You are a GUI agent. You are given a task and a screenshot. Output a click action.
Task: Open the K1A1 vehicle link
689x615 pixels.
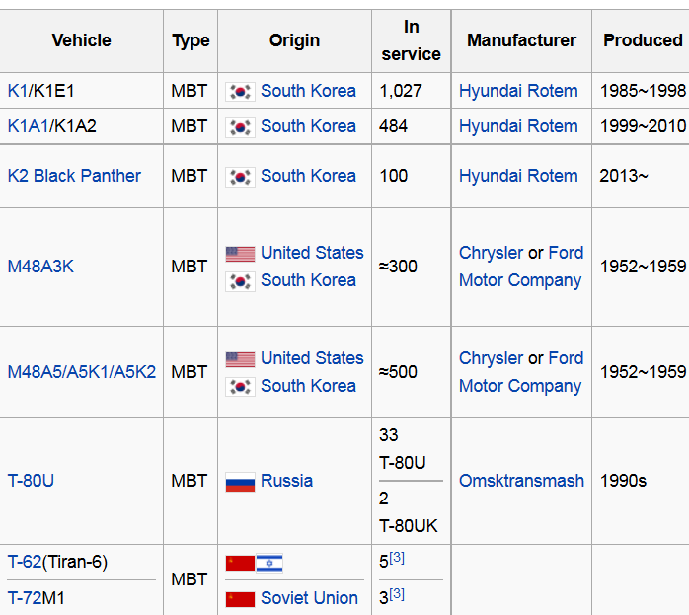tap(28, 126)
